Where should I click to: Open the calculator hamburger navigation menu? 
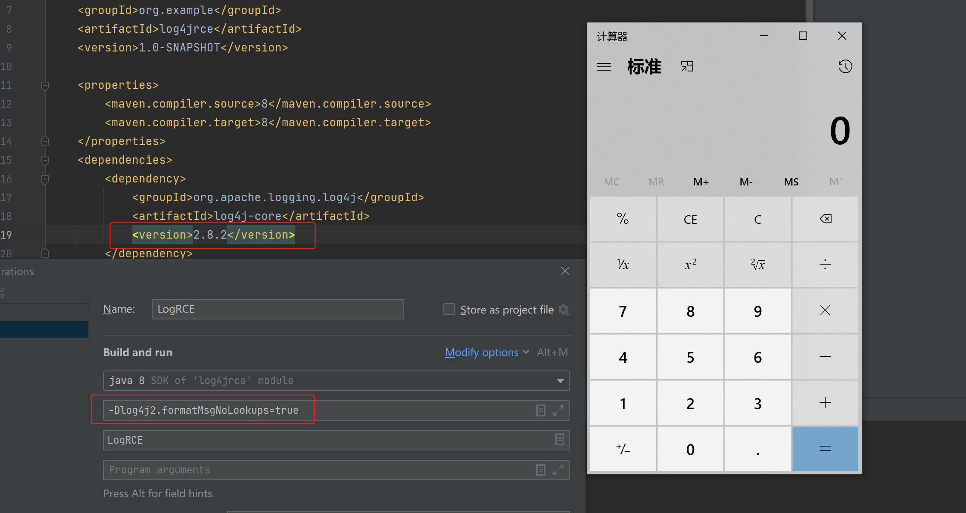tap(603, 67)
